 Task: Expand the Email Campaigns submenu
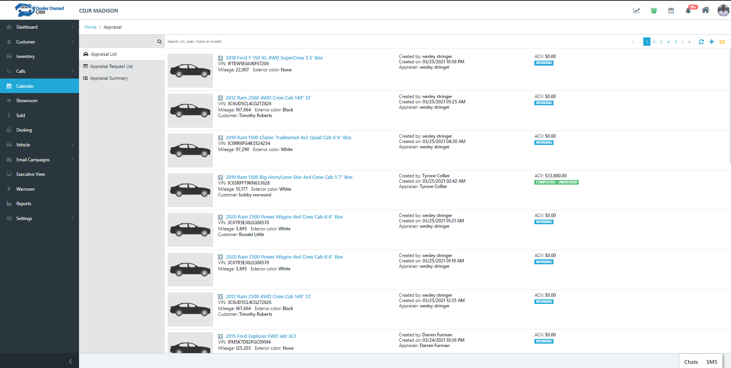point(39,160)
